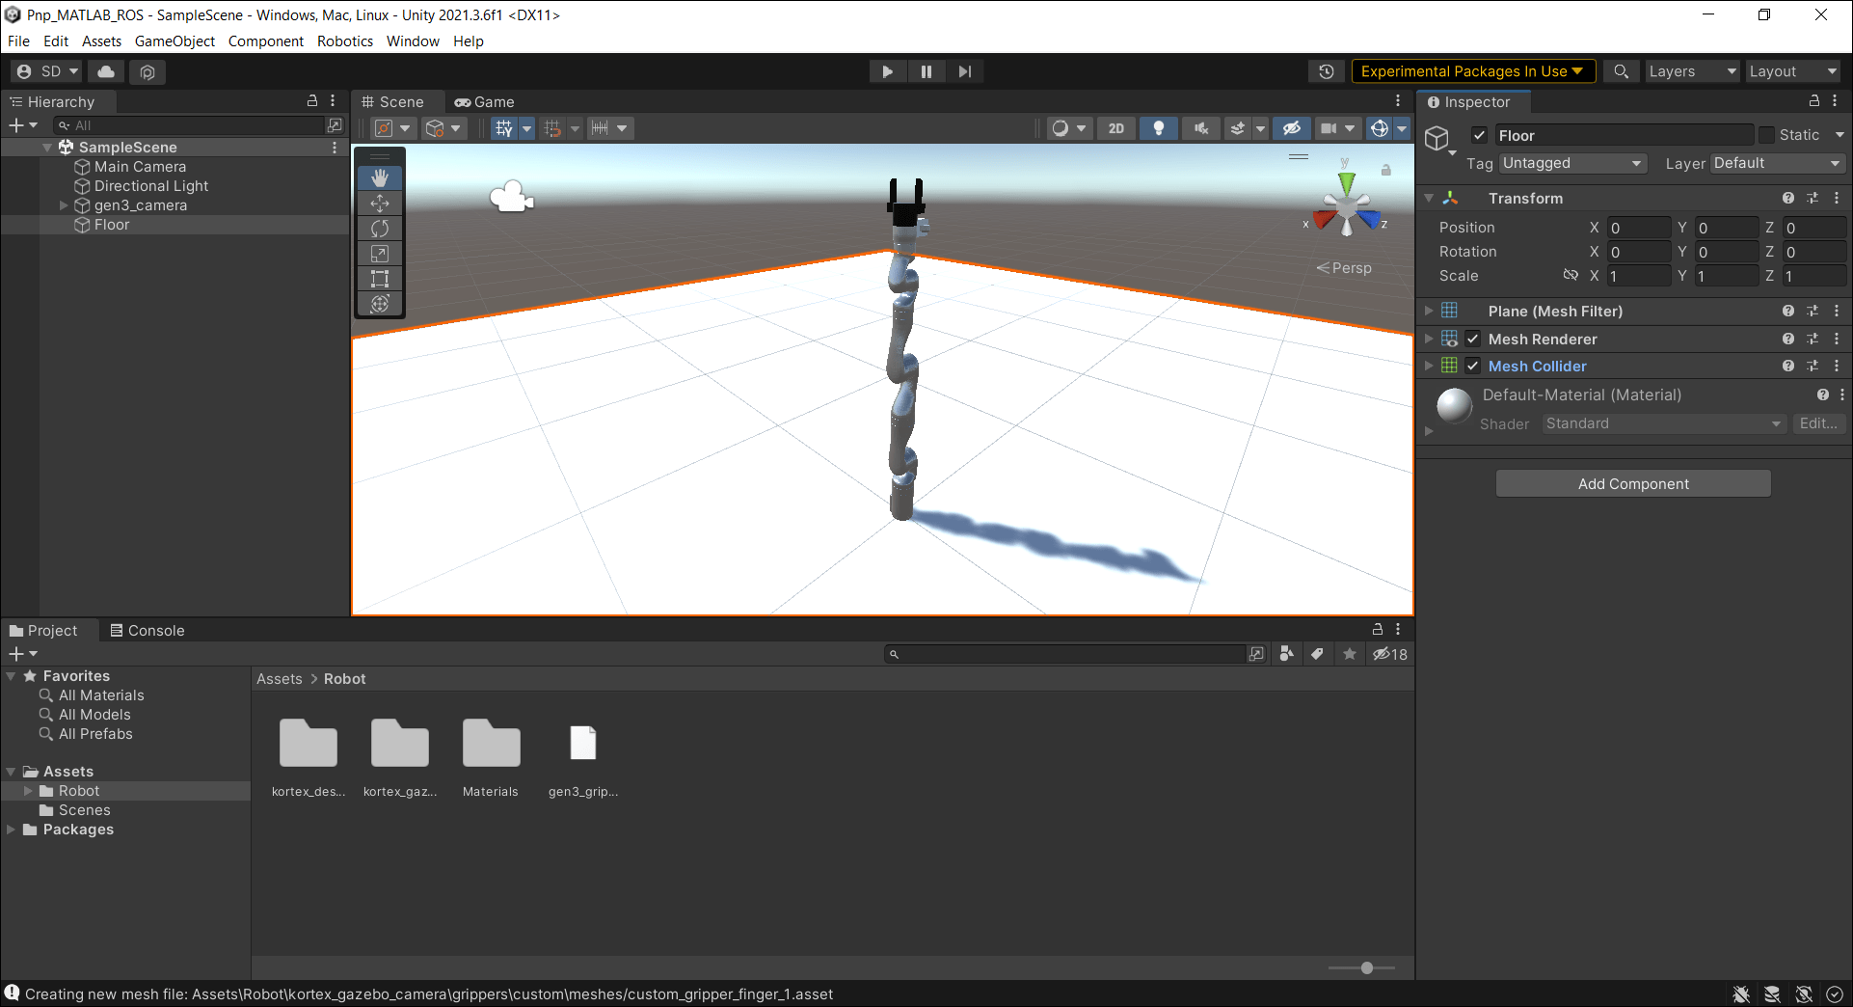Toggle Scene audio mute button
1853x1007 pixels.
coord(1200,128)
